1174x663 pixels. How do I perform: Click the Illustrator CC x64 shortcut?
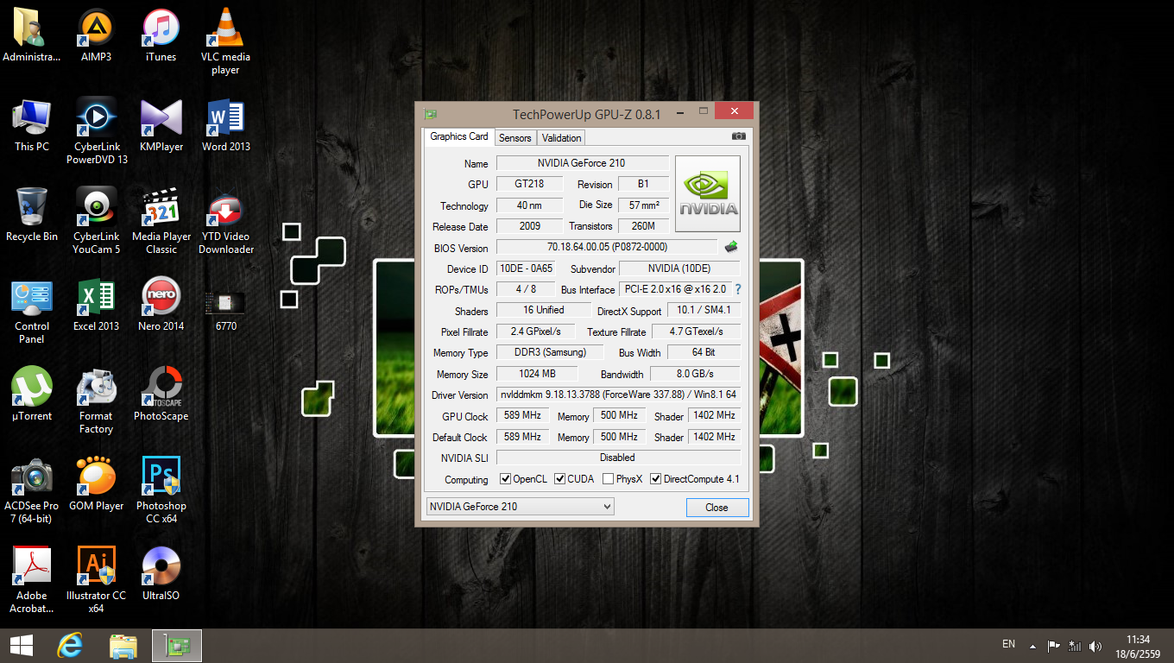coord(97,580)
